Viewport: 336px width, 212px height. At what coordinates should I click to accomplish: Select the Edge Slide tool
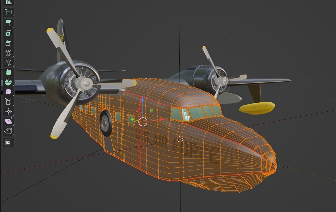click(x=8, y=102)
